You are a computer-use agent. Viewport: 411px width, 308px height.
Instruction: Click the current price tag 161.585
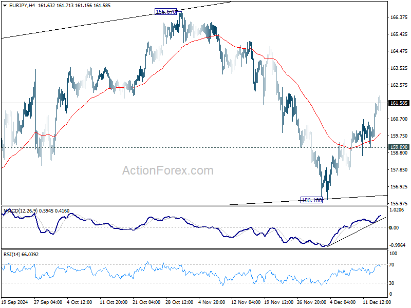click(399, 103)
